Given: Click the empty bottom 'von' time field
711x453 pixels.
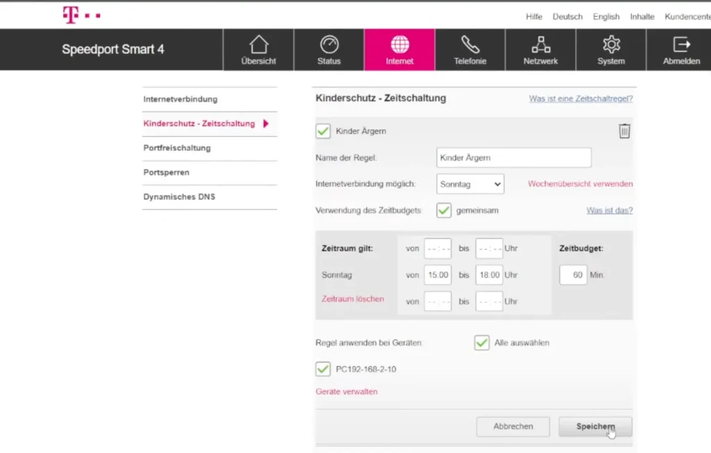Looking at the screenshot, I should coord(437,302).
